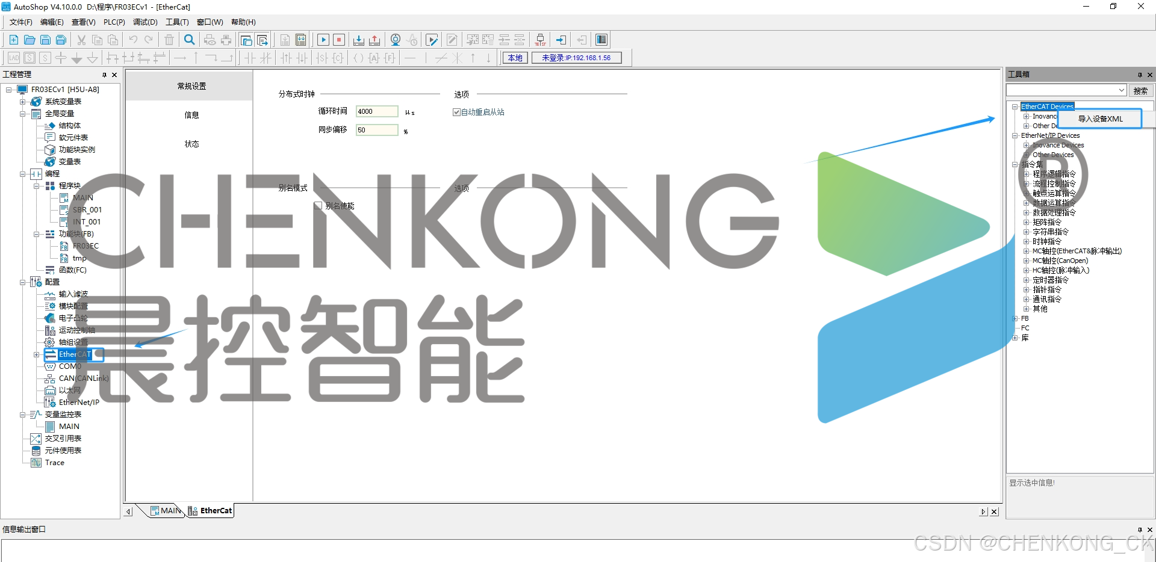The image size is (1156, 562).
Task: Click the Paste toolbar icon
Action: pyautogui.click(x=113, y=40)
